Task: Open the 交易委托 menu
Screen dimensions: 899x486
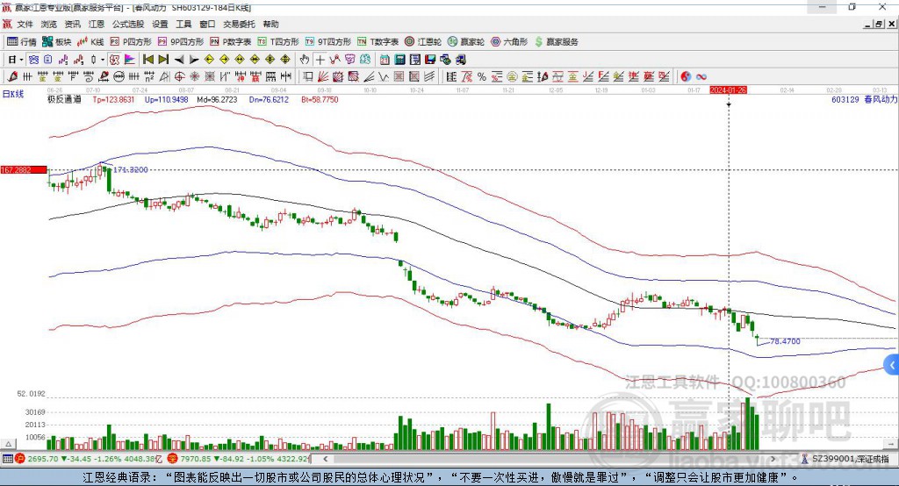Action: [239, 24]
